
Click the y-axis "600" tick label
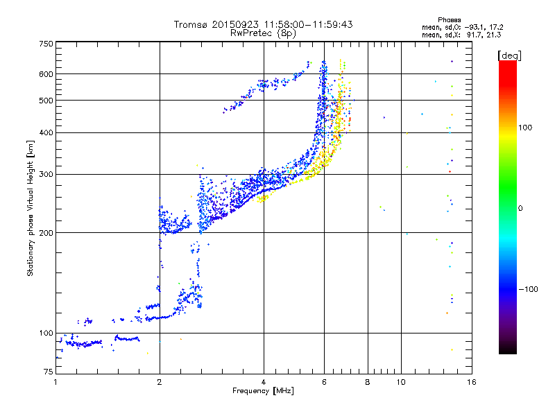pos(46,74)
